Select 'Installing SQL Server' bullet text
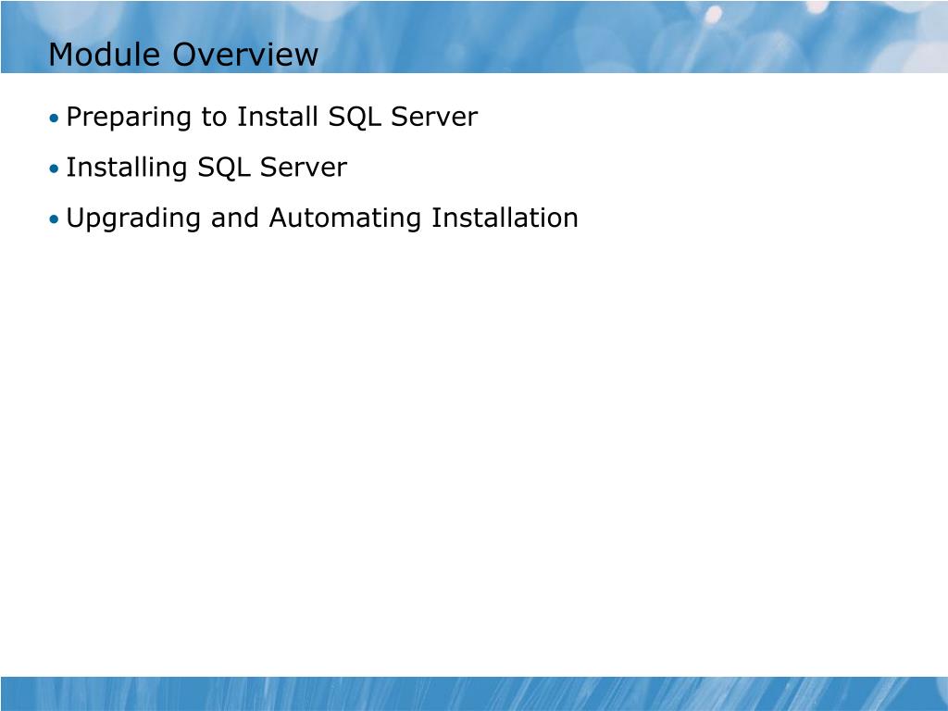 [206, 168]
